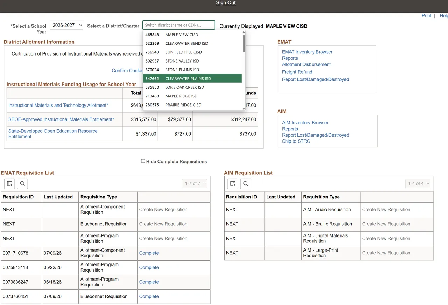Open Complete link for requisition 0071710678
Screen dimensions: 448x305
pos(149,253)
